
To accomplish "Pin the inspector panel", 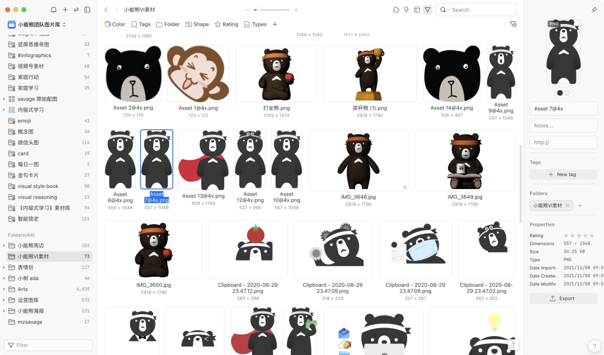I will pos(594,10).
